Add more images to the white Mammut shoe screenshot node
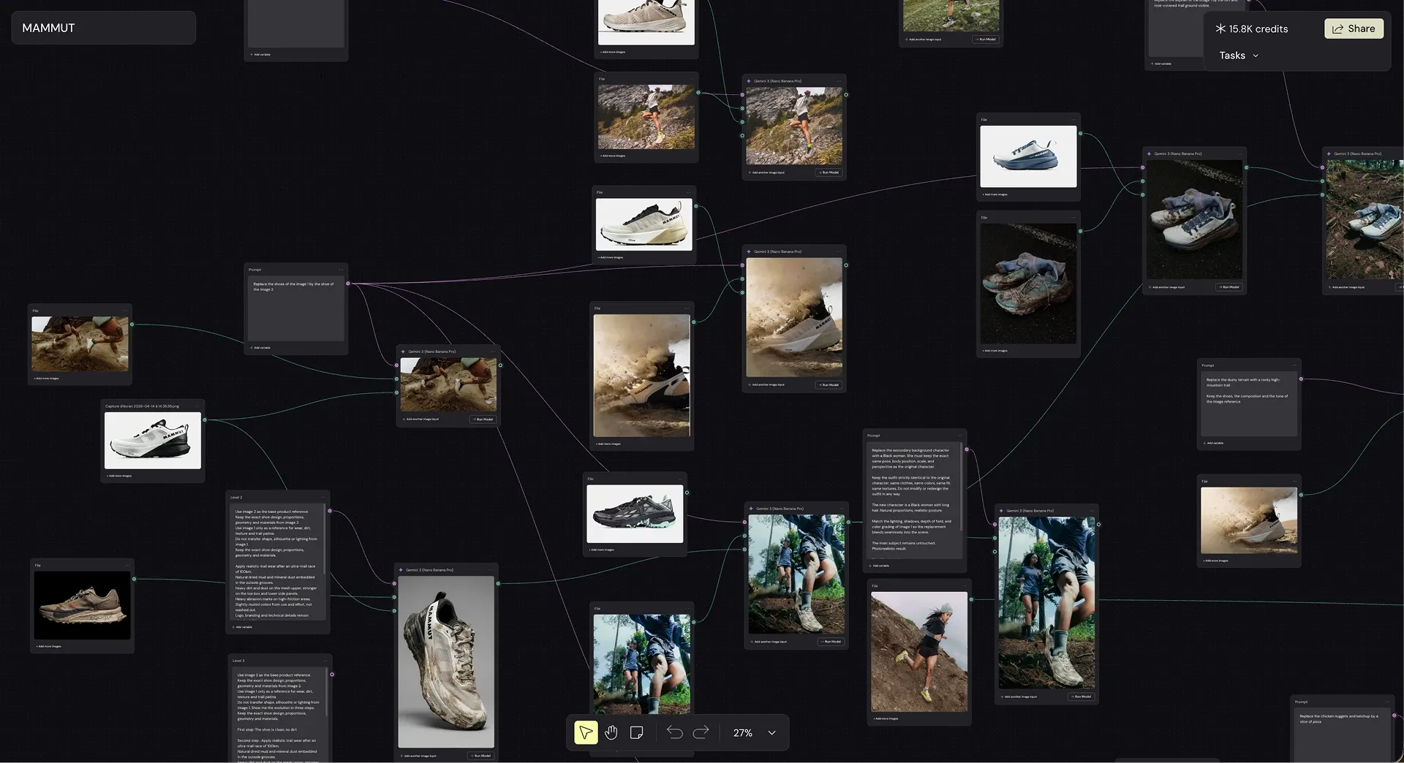Image resolution: width=1404 pixels, height=763 pixels. coord(119,476)
